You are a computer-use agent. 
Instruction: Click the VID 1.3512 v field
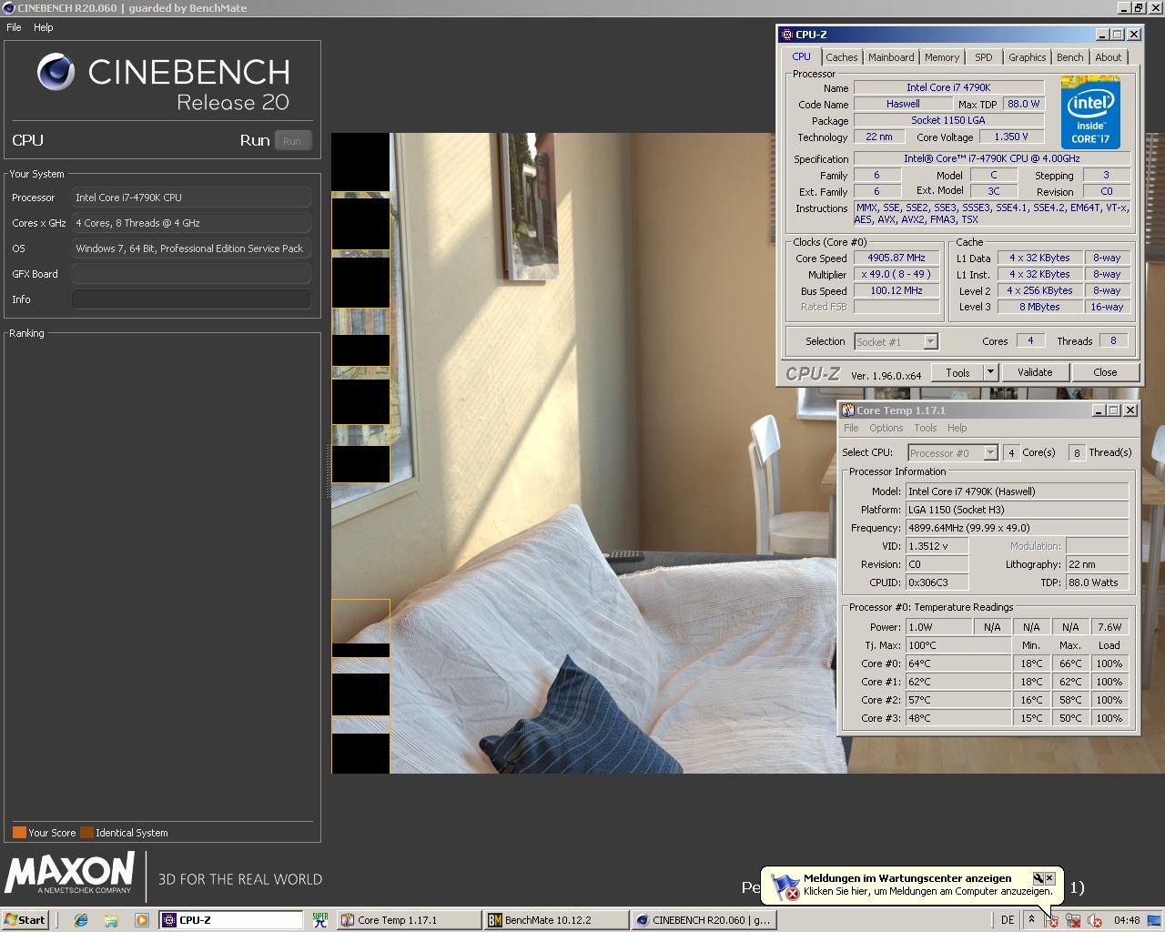point(937,546)
